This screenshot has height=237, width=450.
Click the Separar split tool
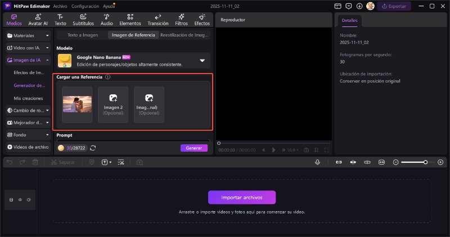click(63, 162)
